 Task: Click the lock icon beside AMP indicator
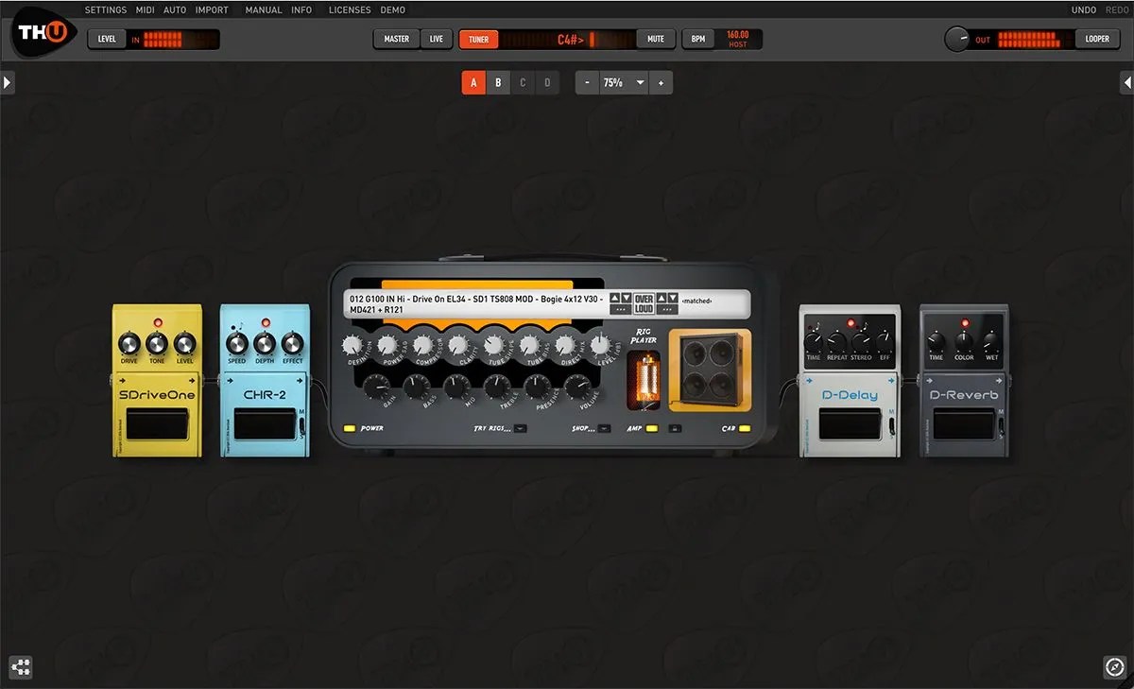pos(675,429)
